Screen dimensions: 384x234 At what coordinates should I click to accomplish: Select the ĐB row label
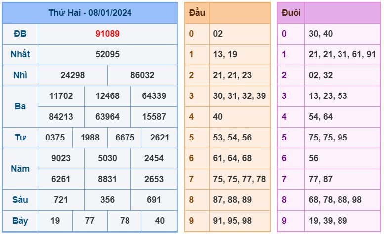[x=20, y=34]
